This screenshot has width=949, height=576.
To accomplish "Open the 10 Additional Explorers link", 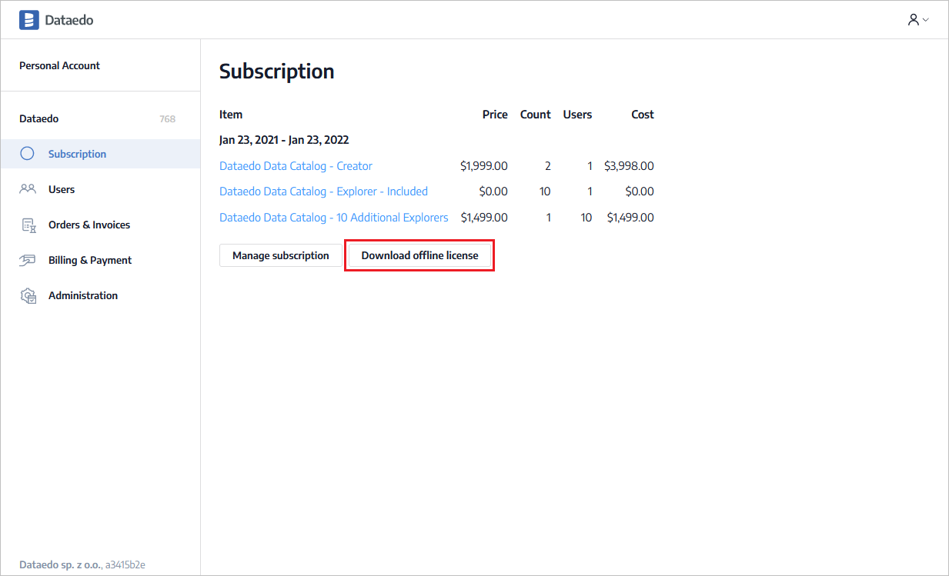I will click(333, 218).
